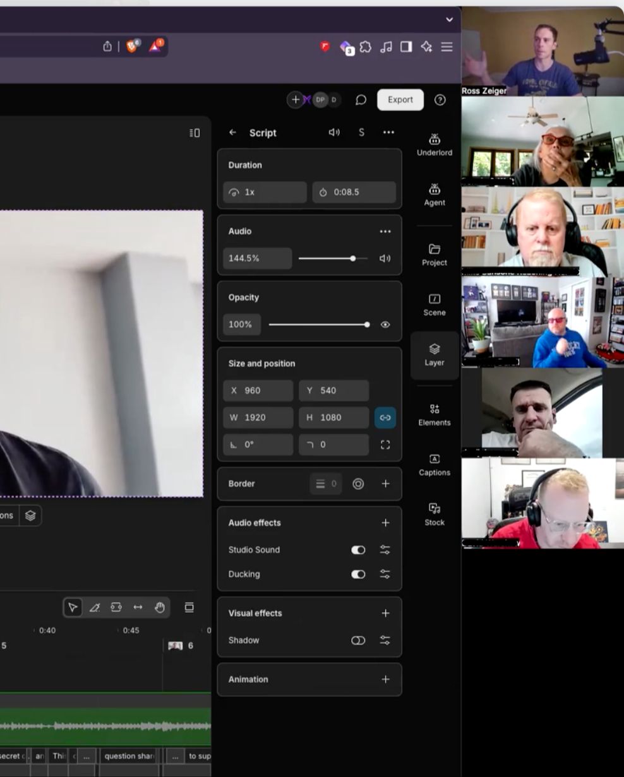The height and width of the screenshot is (777, 624).
Task: Select the slip horizontal arrows tool
Action: click(138, 607)
